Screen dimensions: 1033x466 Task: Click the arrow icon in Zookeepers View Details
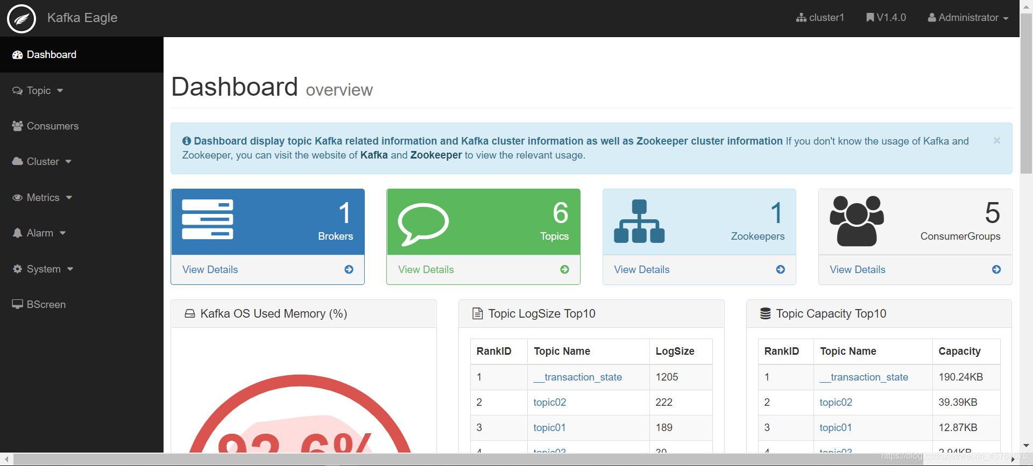pyautogui.click(x=781, y=270)
